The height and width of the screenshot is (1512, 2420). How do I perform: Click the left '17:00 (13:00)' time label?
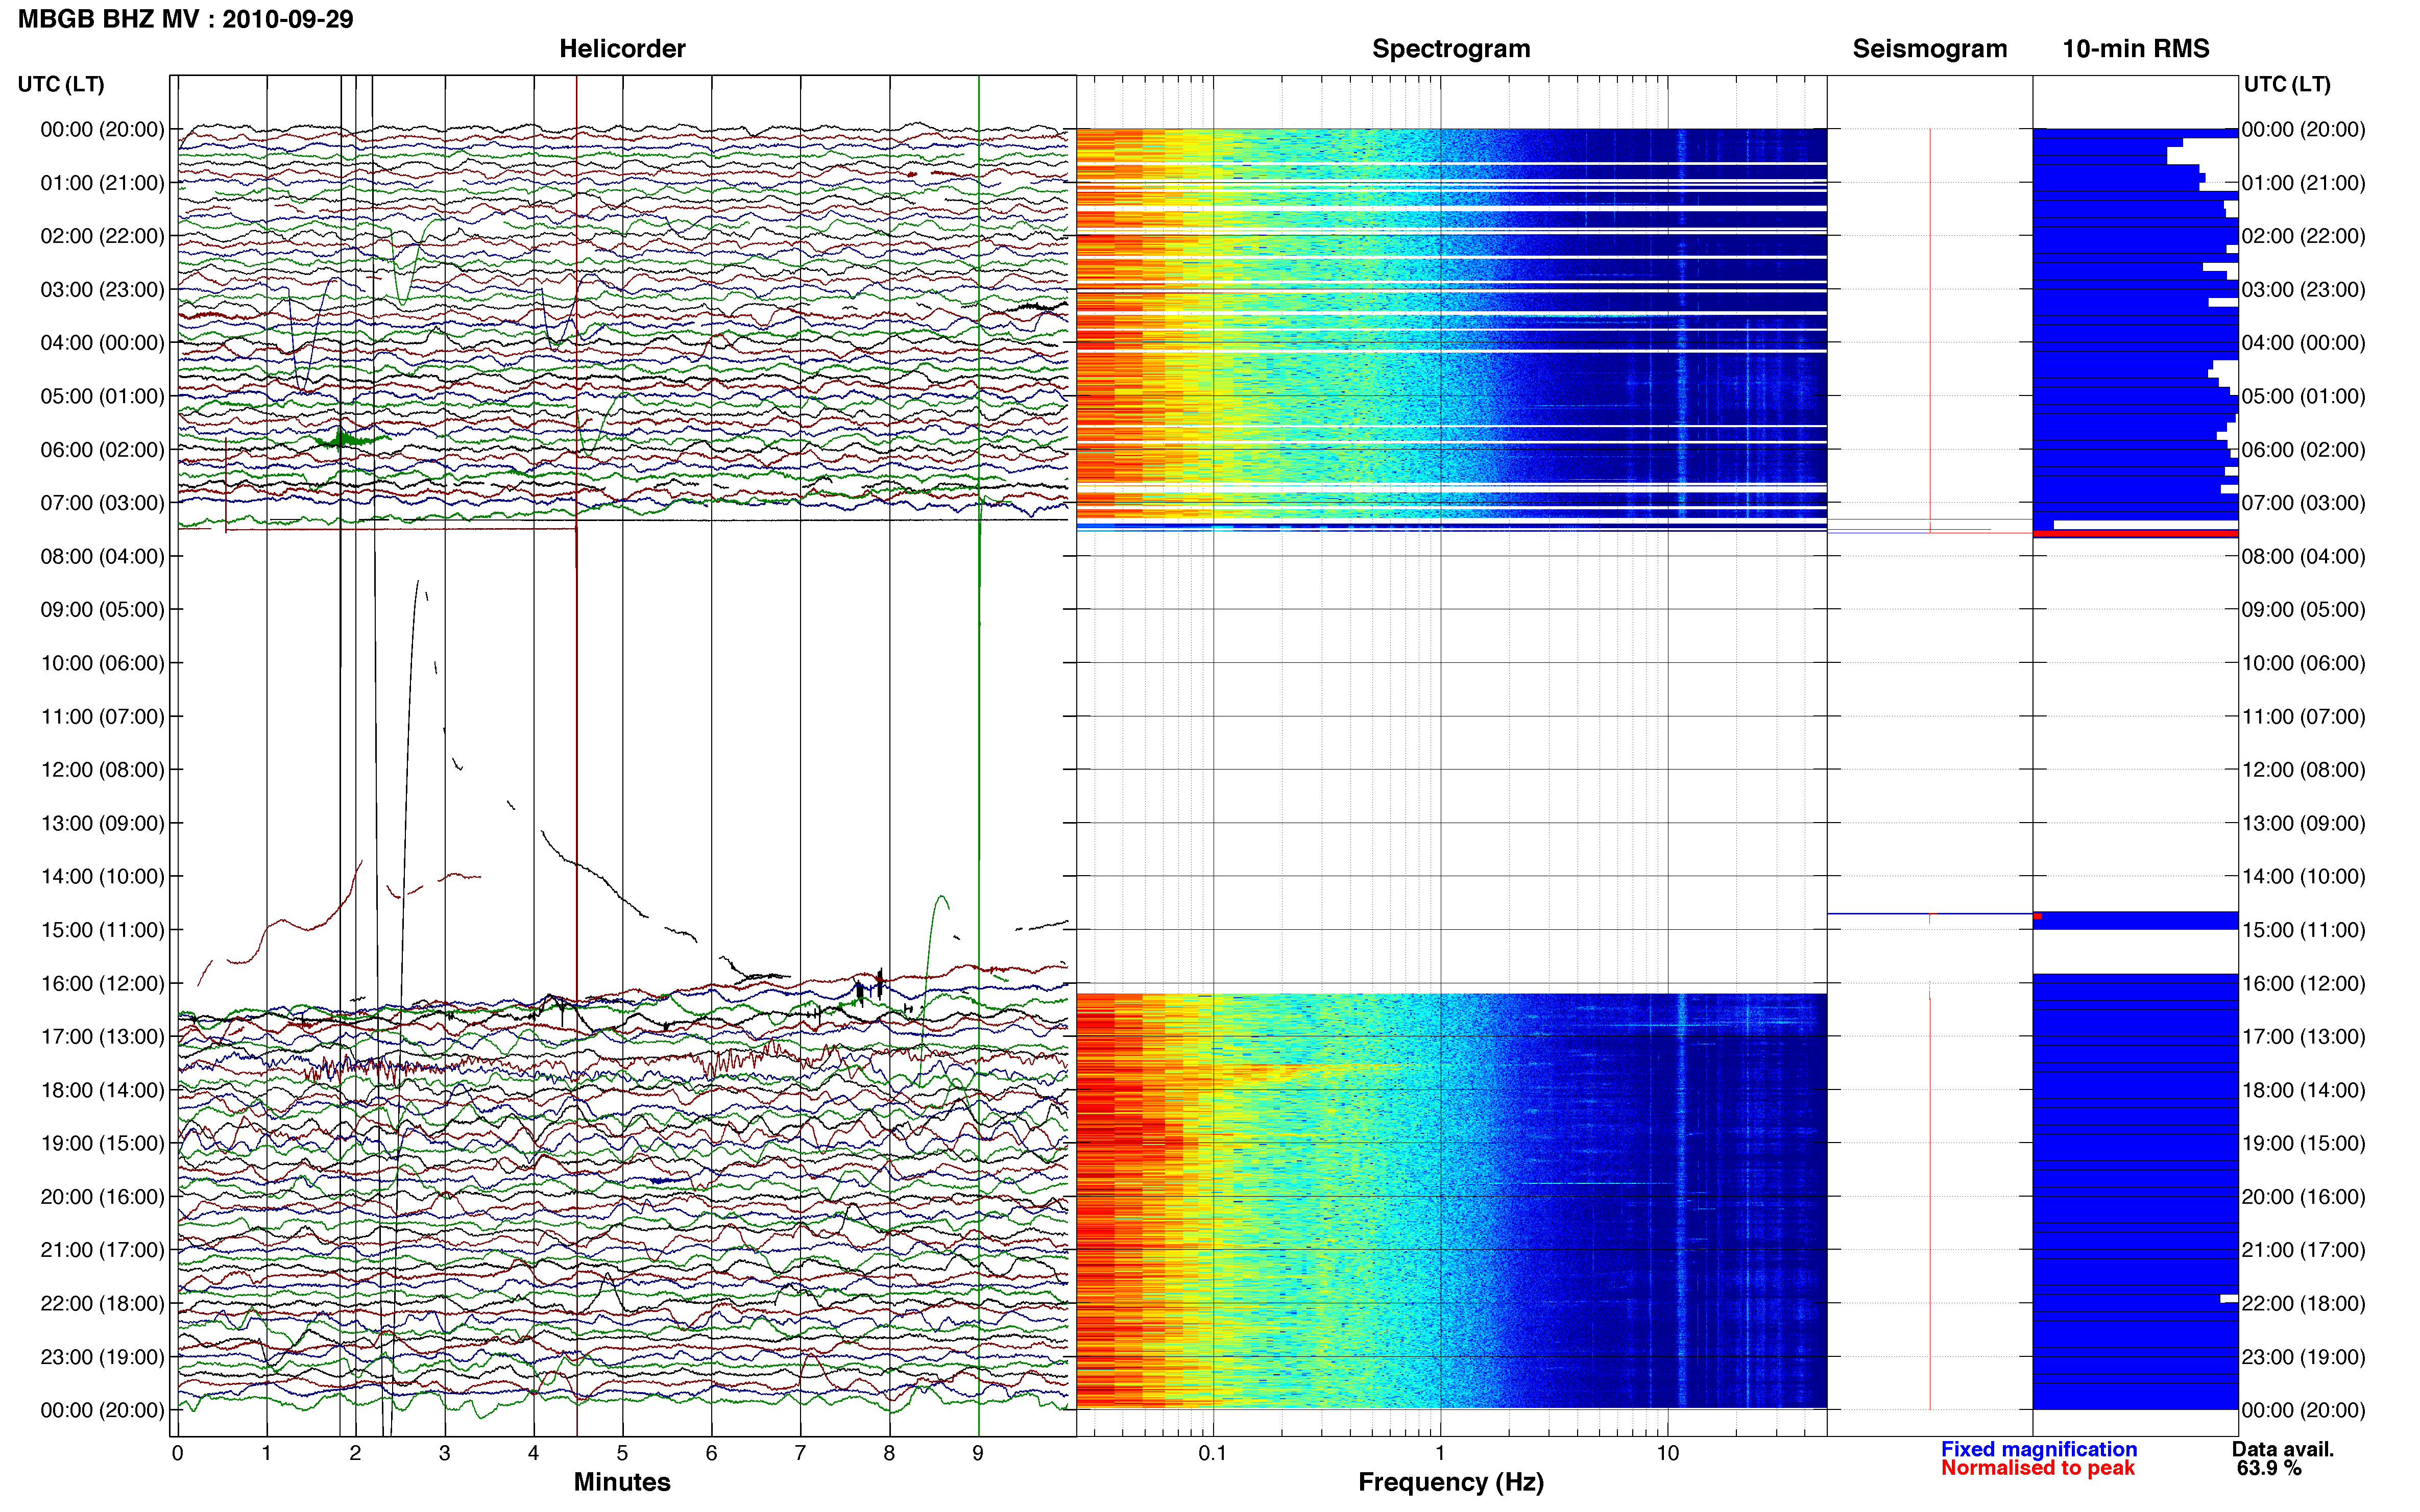tap(102, 1036)
